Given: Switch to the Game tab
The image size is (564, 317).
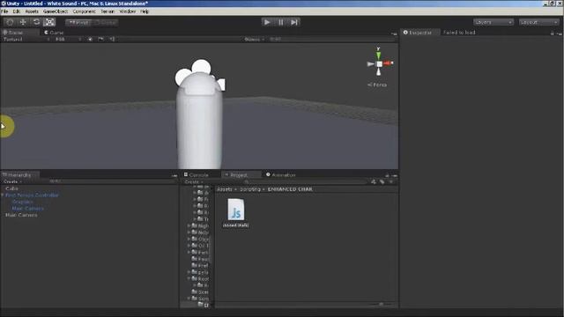Looking at the screenshot, I should click(54, 33).
